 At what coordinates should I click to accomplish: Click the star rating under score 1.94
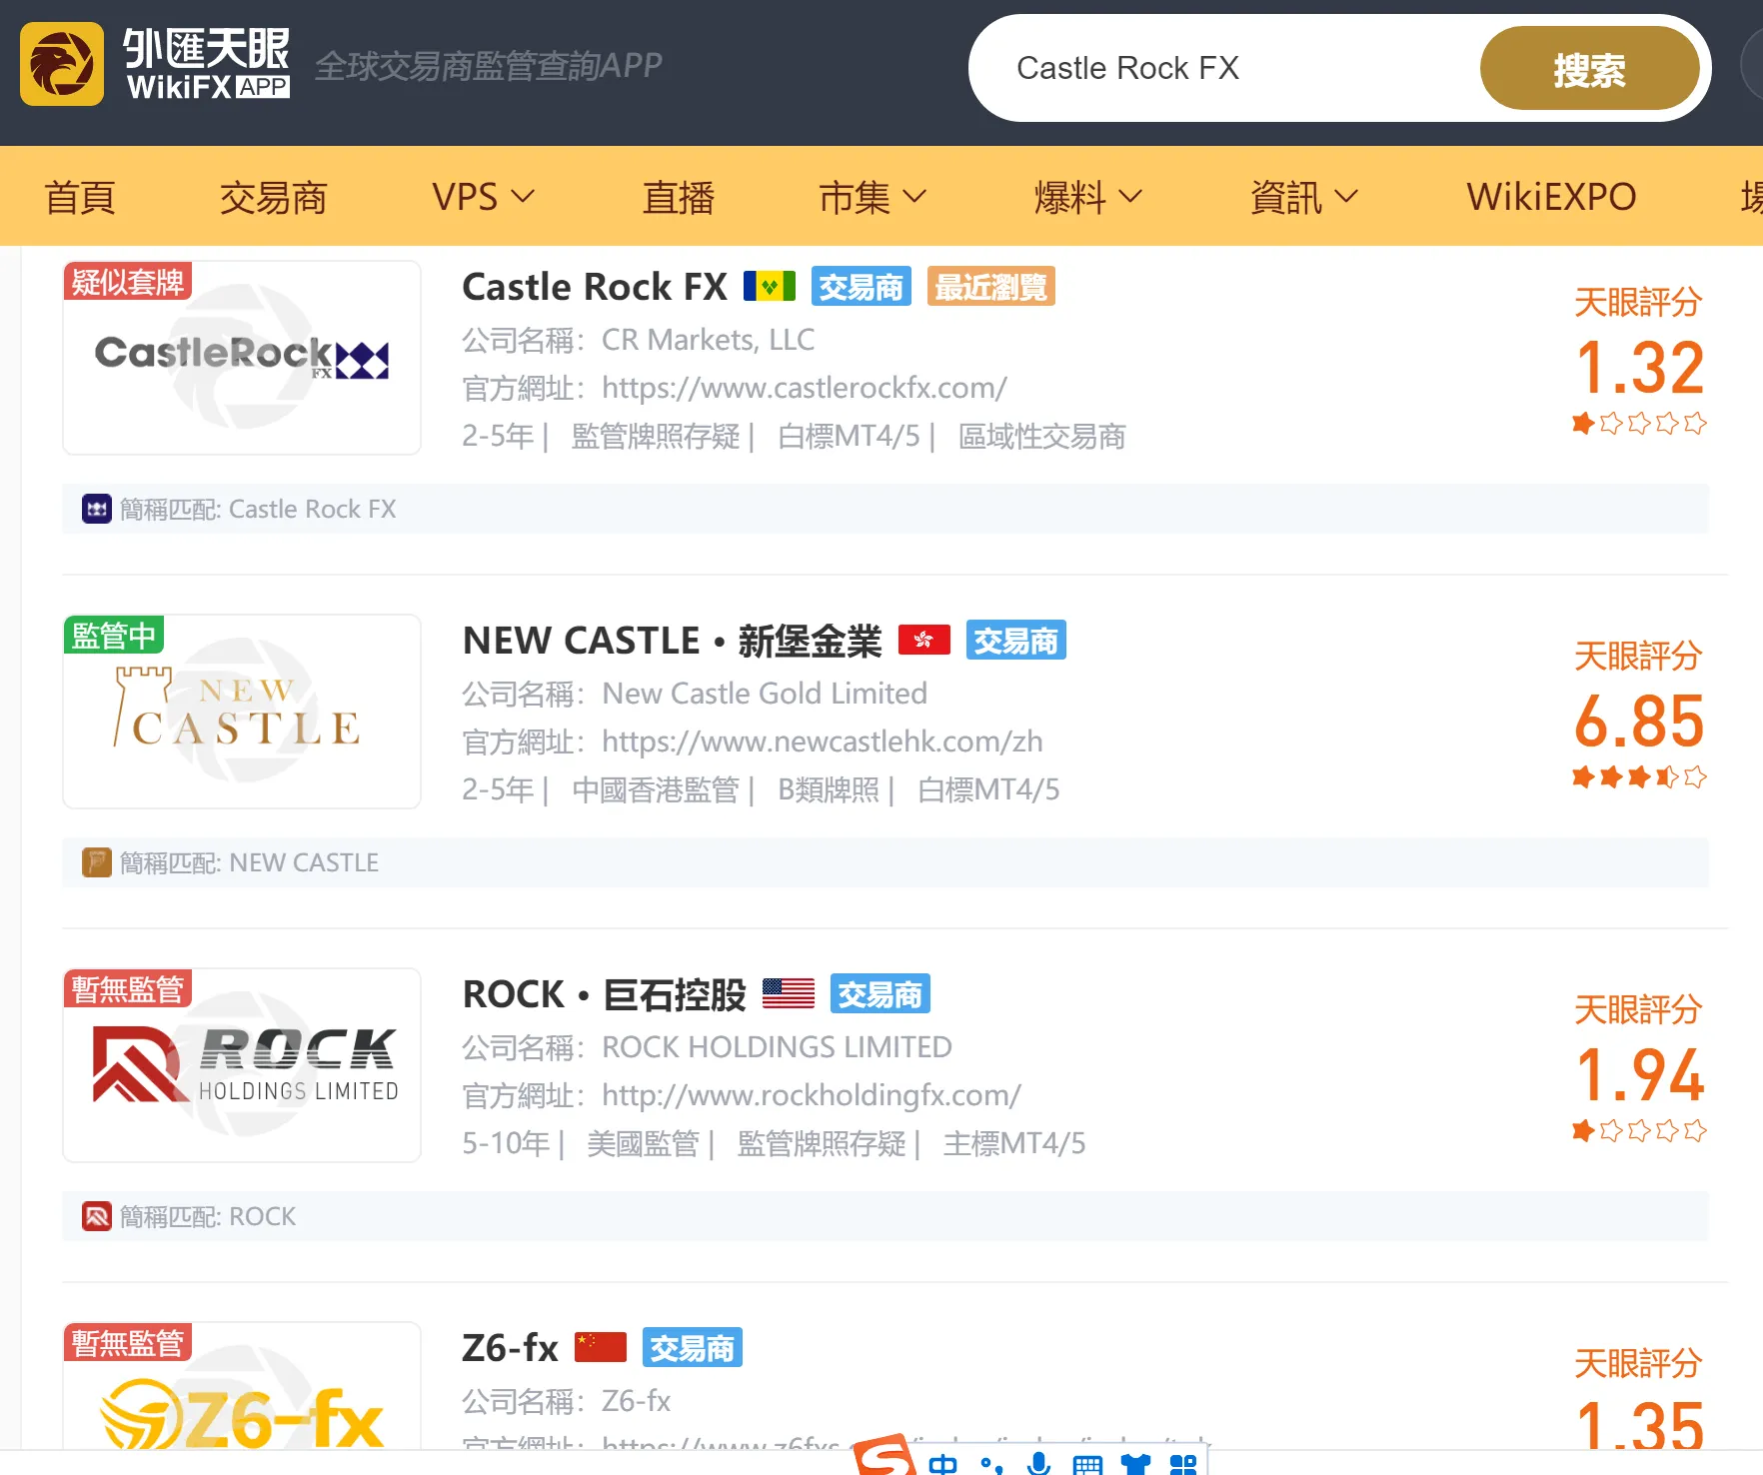pyautogui.click(x=1639, y=1131)
